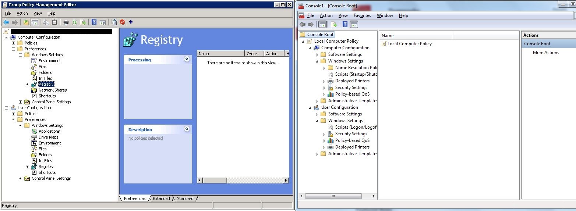Click More Actions in the Actions pane
This screenshot has height=211, width=576.
(x=546, y=53)
